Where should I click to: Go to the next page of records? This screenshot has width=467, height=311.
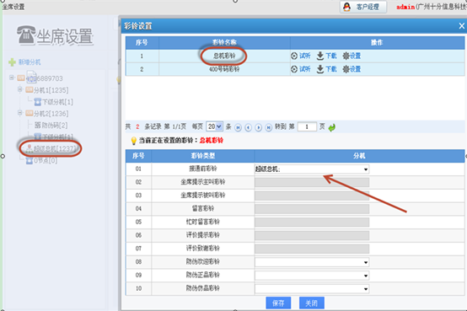click(258, 127)
